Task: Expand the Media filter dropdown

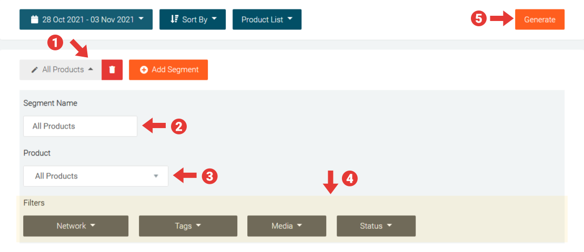Action: pos(286,226)
